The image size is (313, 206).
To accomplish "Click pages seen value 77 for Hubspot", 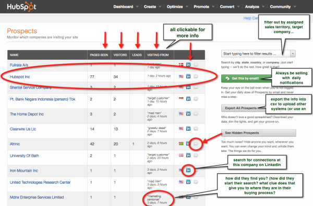I will coord(92,76).
